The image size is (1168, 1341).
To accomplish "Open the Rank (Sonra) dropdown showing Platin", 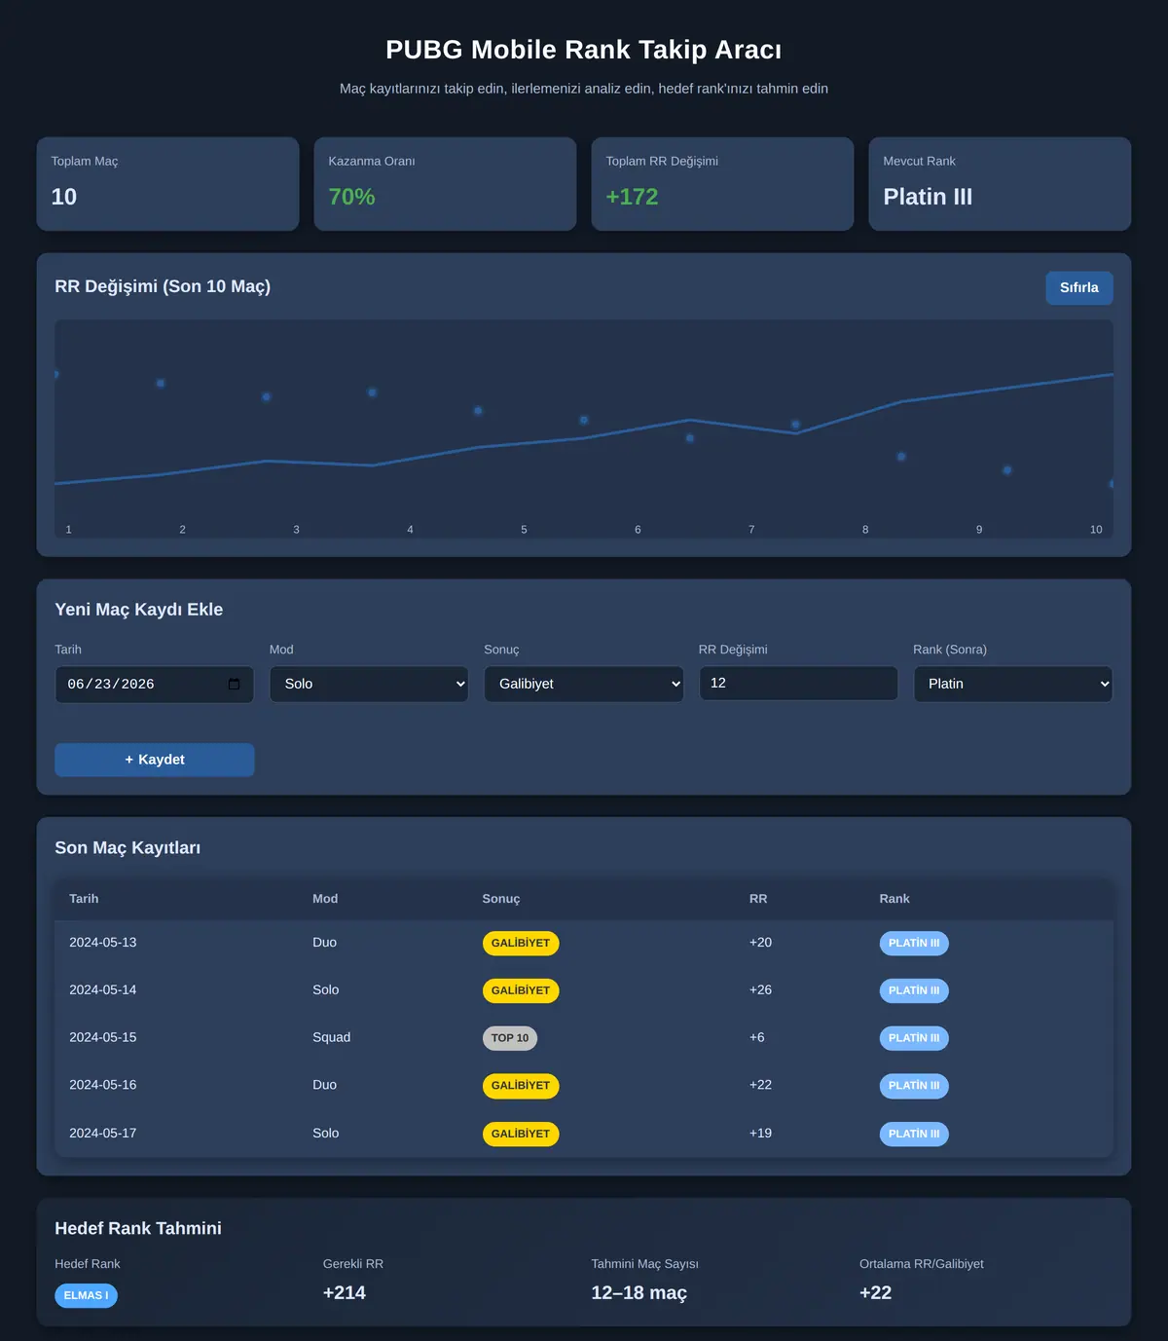I will click(x=1013, y=684).
